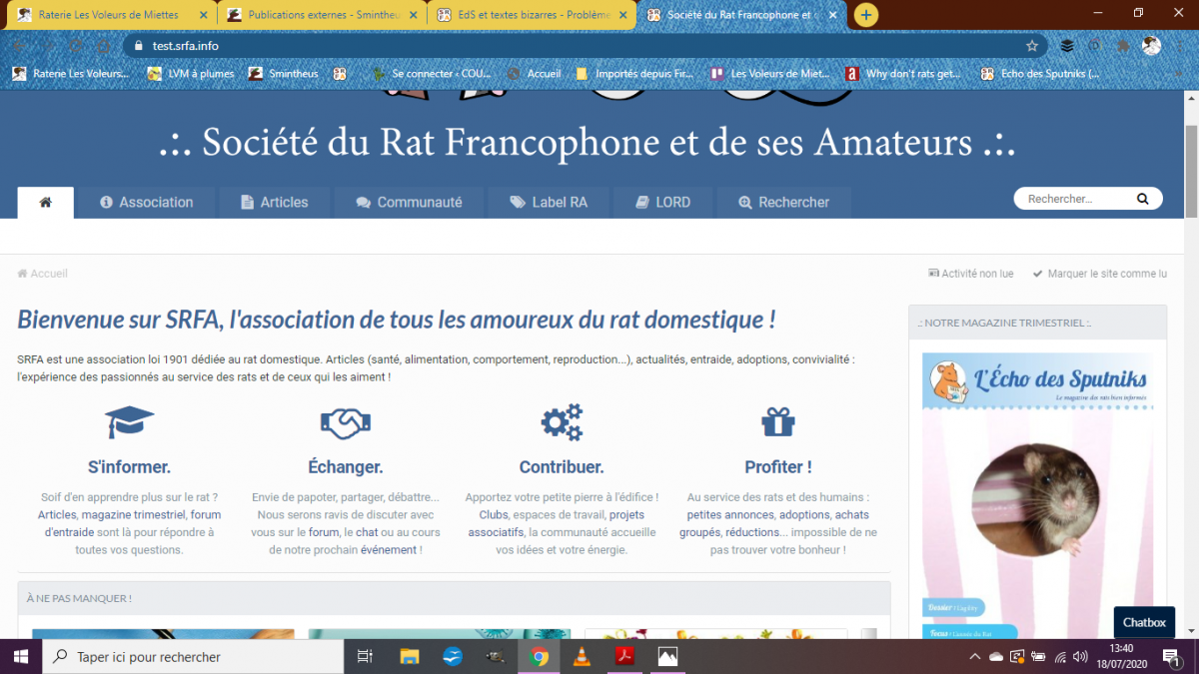
Task: Click the handshake Échanger icon
Action: click(x=346, y=422)
